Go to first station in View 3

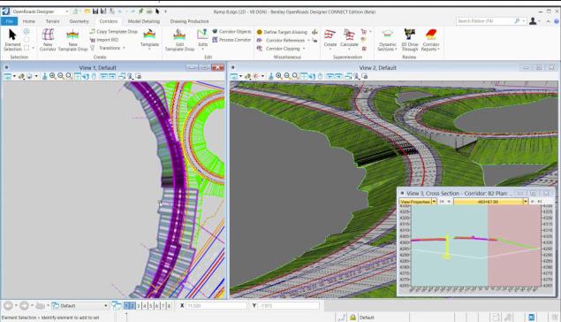coord(442,202)
